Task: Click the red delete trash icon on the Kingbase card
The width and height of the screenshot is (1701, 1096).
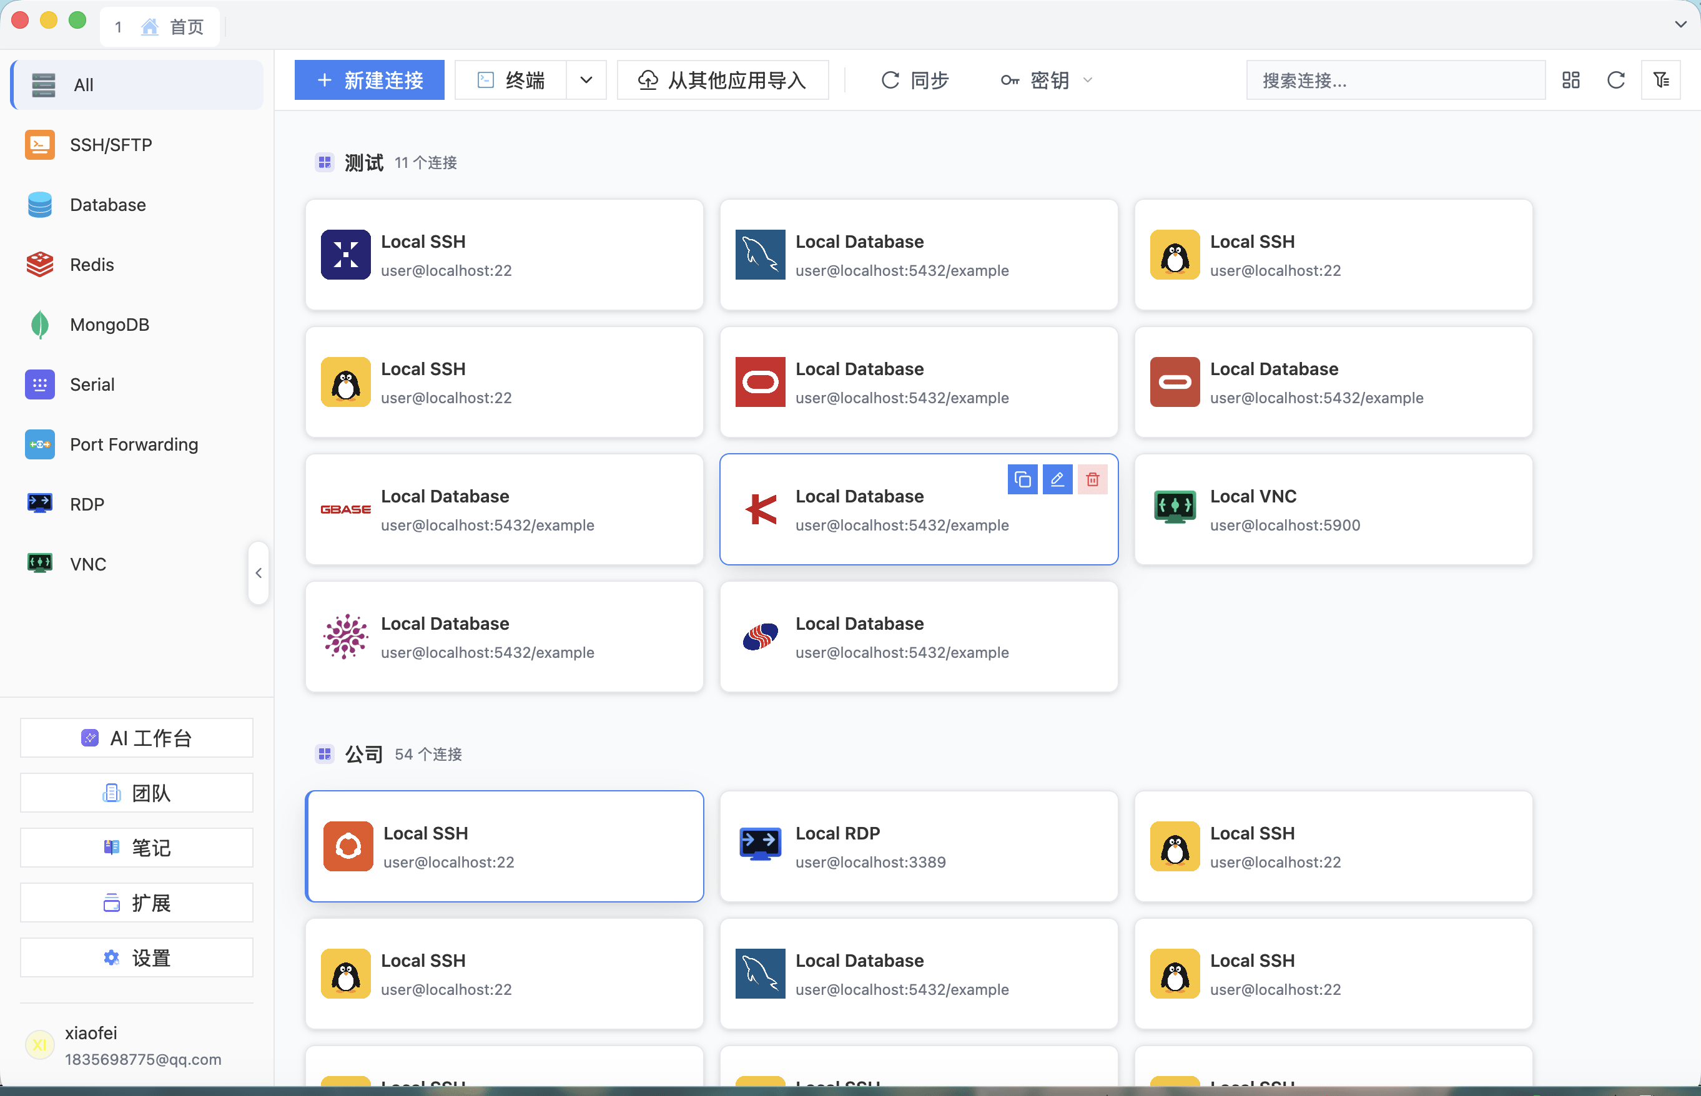Action: pyautogui.click(x=1092, y=480)
